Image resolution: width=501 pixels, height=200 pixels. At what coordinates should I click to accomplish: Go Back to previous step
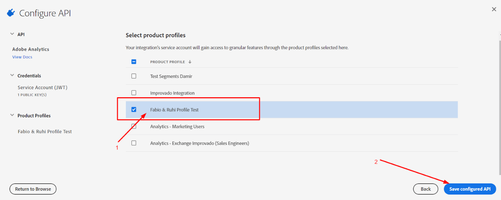(426, 189)
